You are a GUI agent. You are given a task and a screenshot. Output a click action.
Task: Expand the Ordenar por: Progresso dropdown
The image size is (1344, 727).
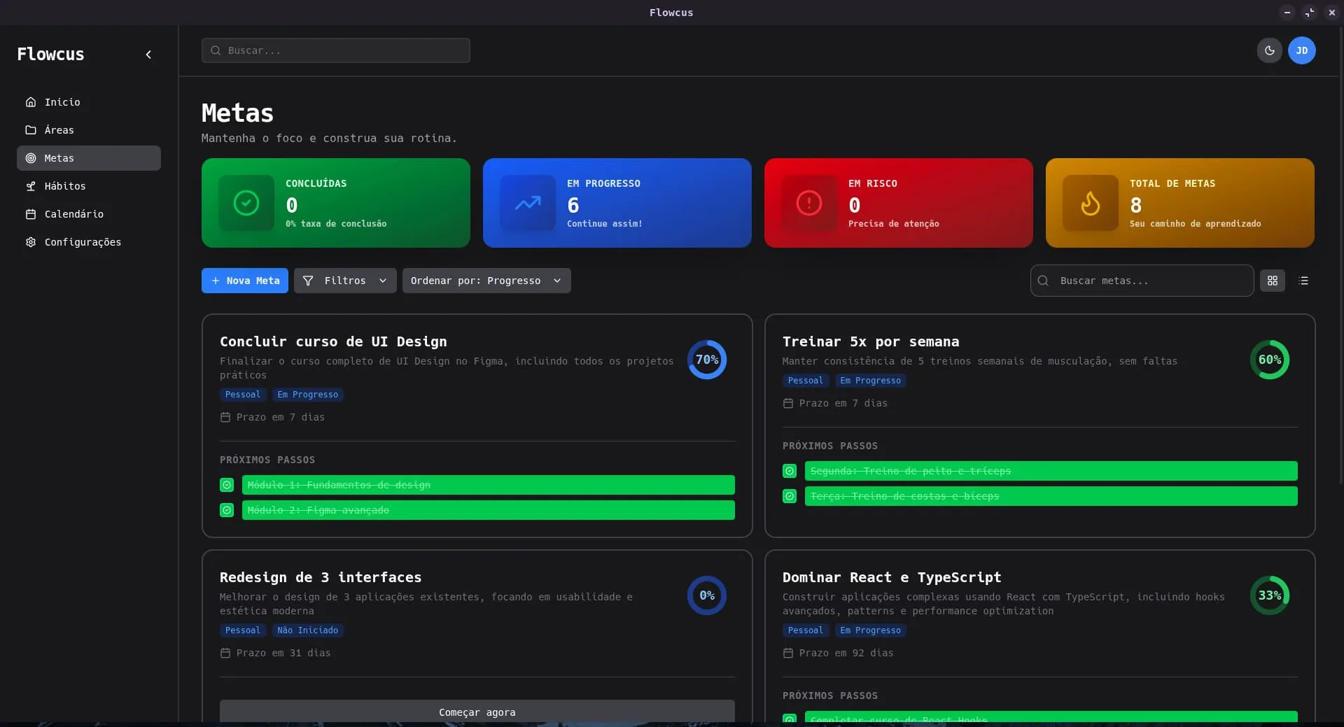click(x=486, y=281)
